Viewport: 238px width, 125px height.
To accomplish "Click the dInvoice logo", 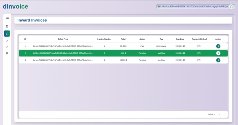I will click(15, 7).
